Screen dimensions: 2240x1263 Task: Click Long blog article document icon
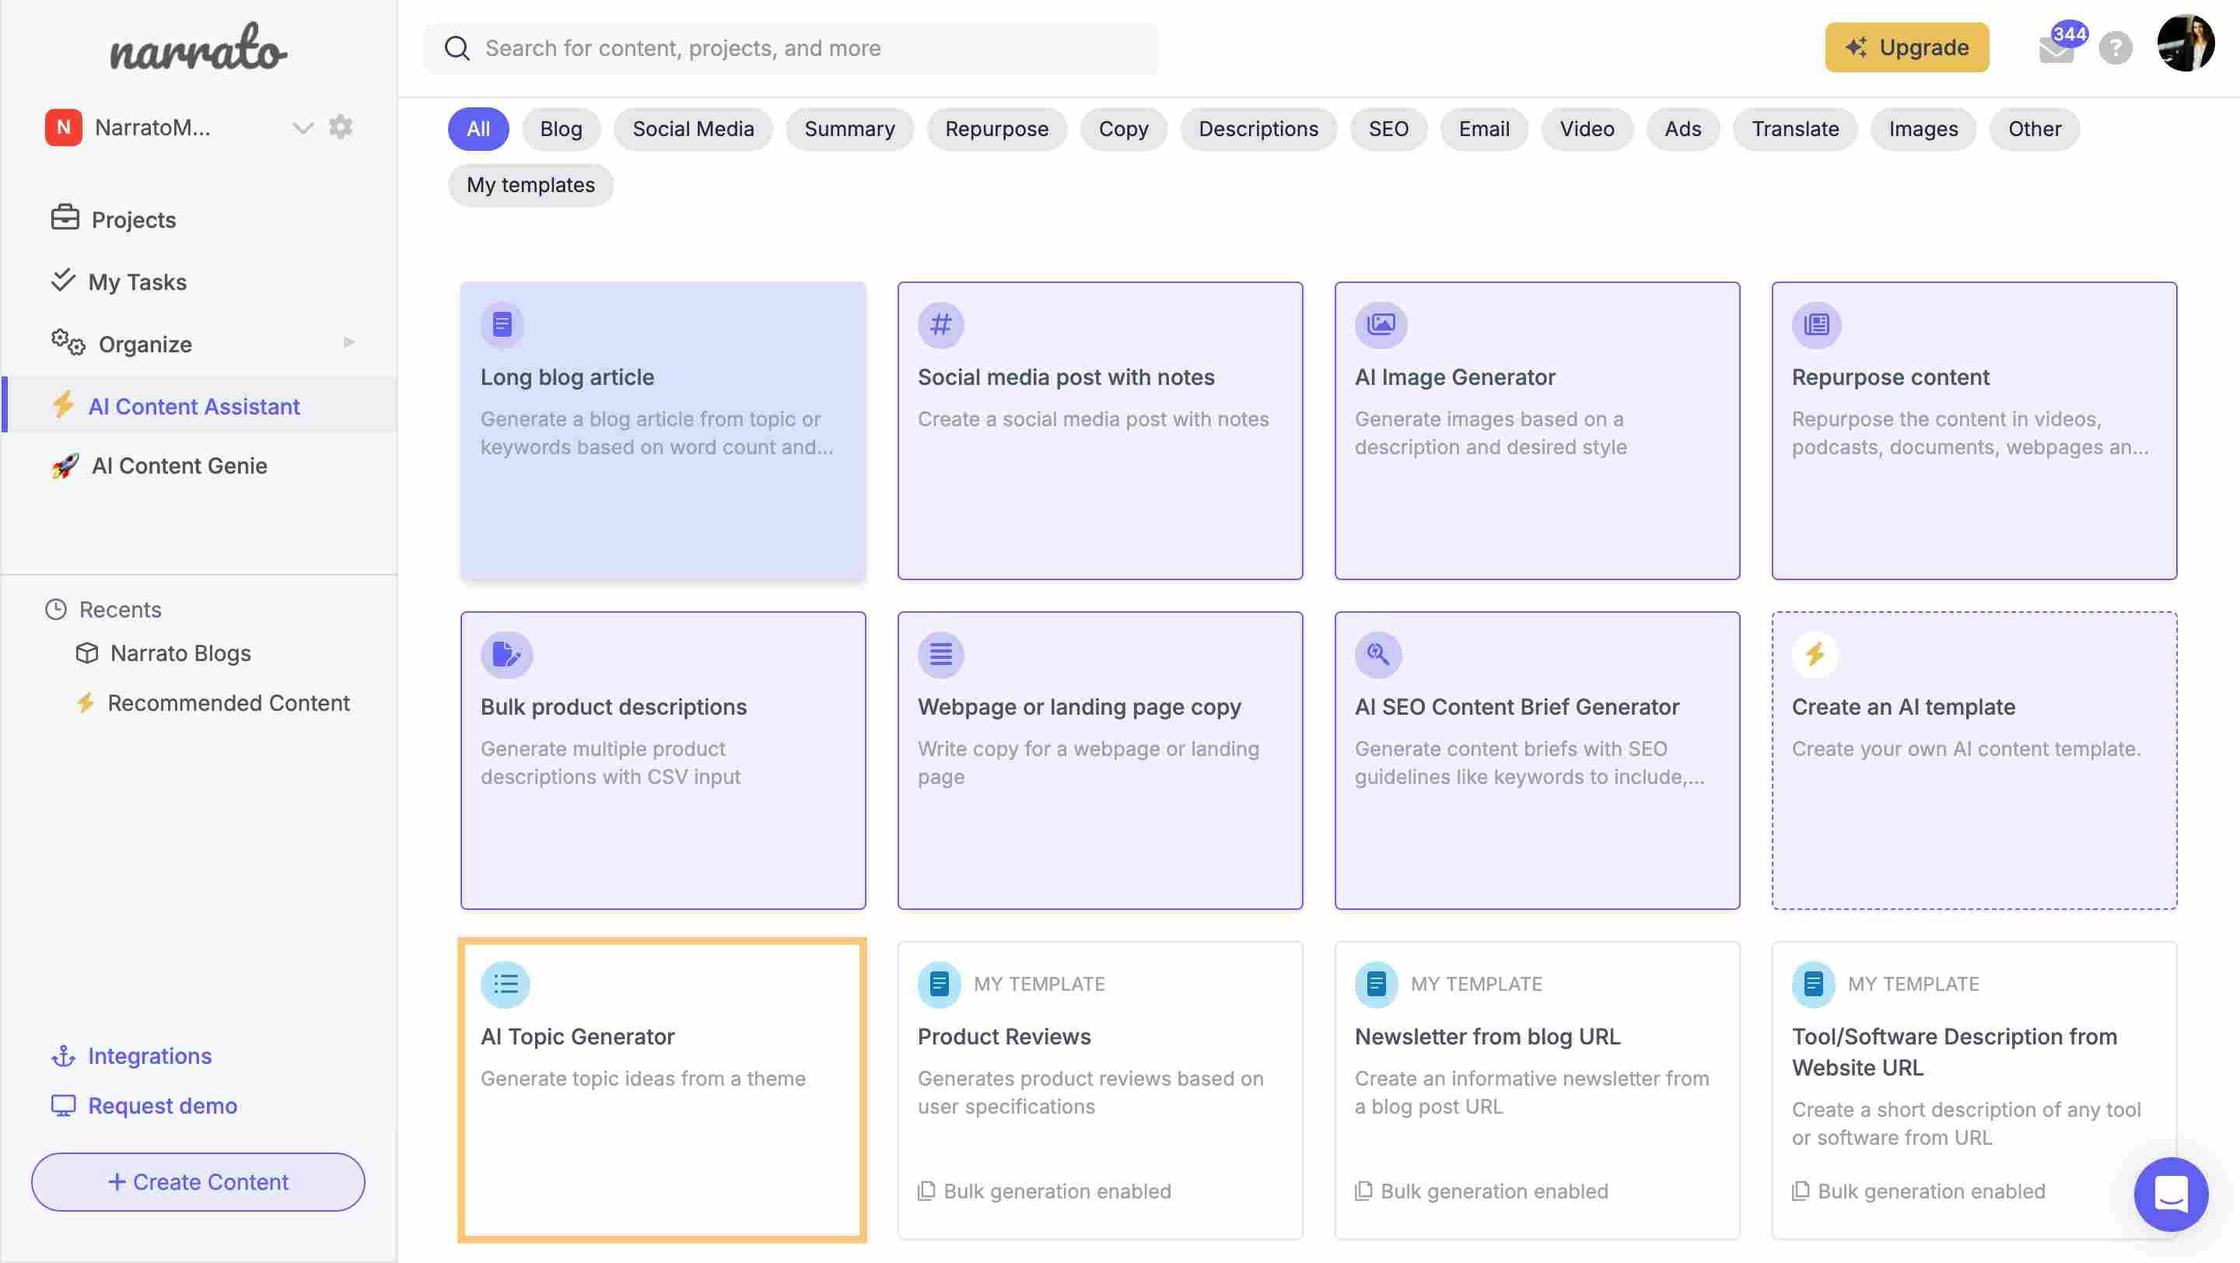(x=502, y=324)
